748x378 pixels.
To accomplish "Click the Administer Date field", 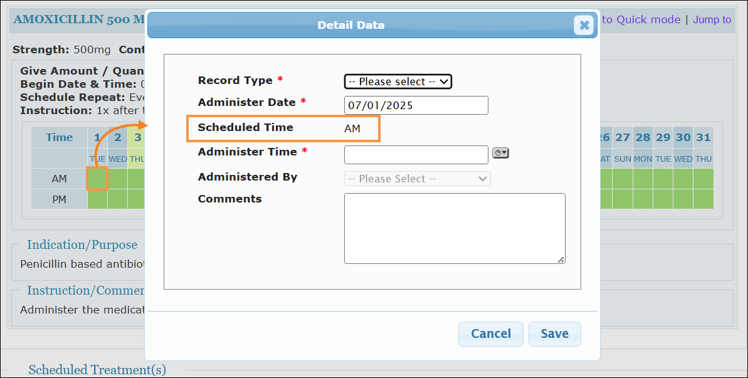I will [x=416, y=105].
